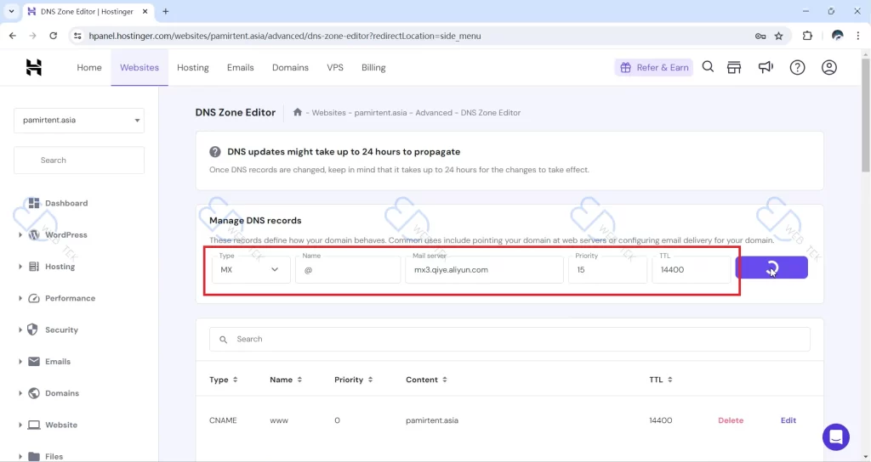Open the pamirtent.asia domain selector dropdown
Screen dimensions: 871x462
tap(79, 121)
